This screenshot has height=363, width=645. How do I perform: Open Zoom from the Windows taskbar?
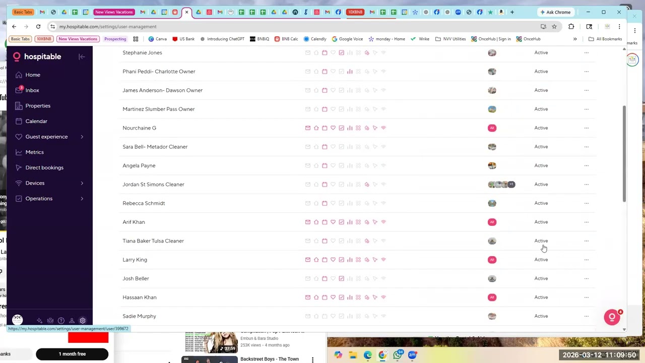[x=412, y=355]
